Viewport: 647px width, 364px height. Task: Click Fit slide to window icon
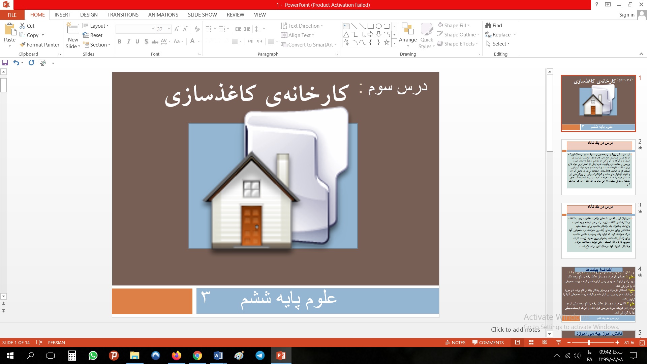[x=642, y=342]
